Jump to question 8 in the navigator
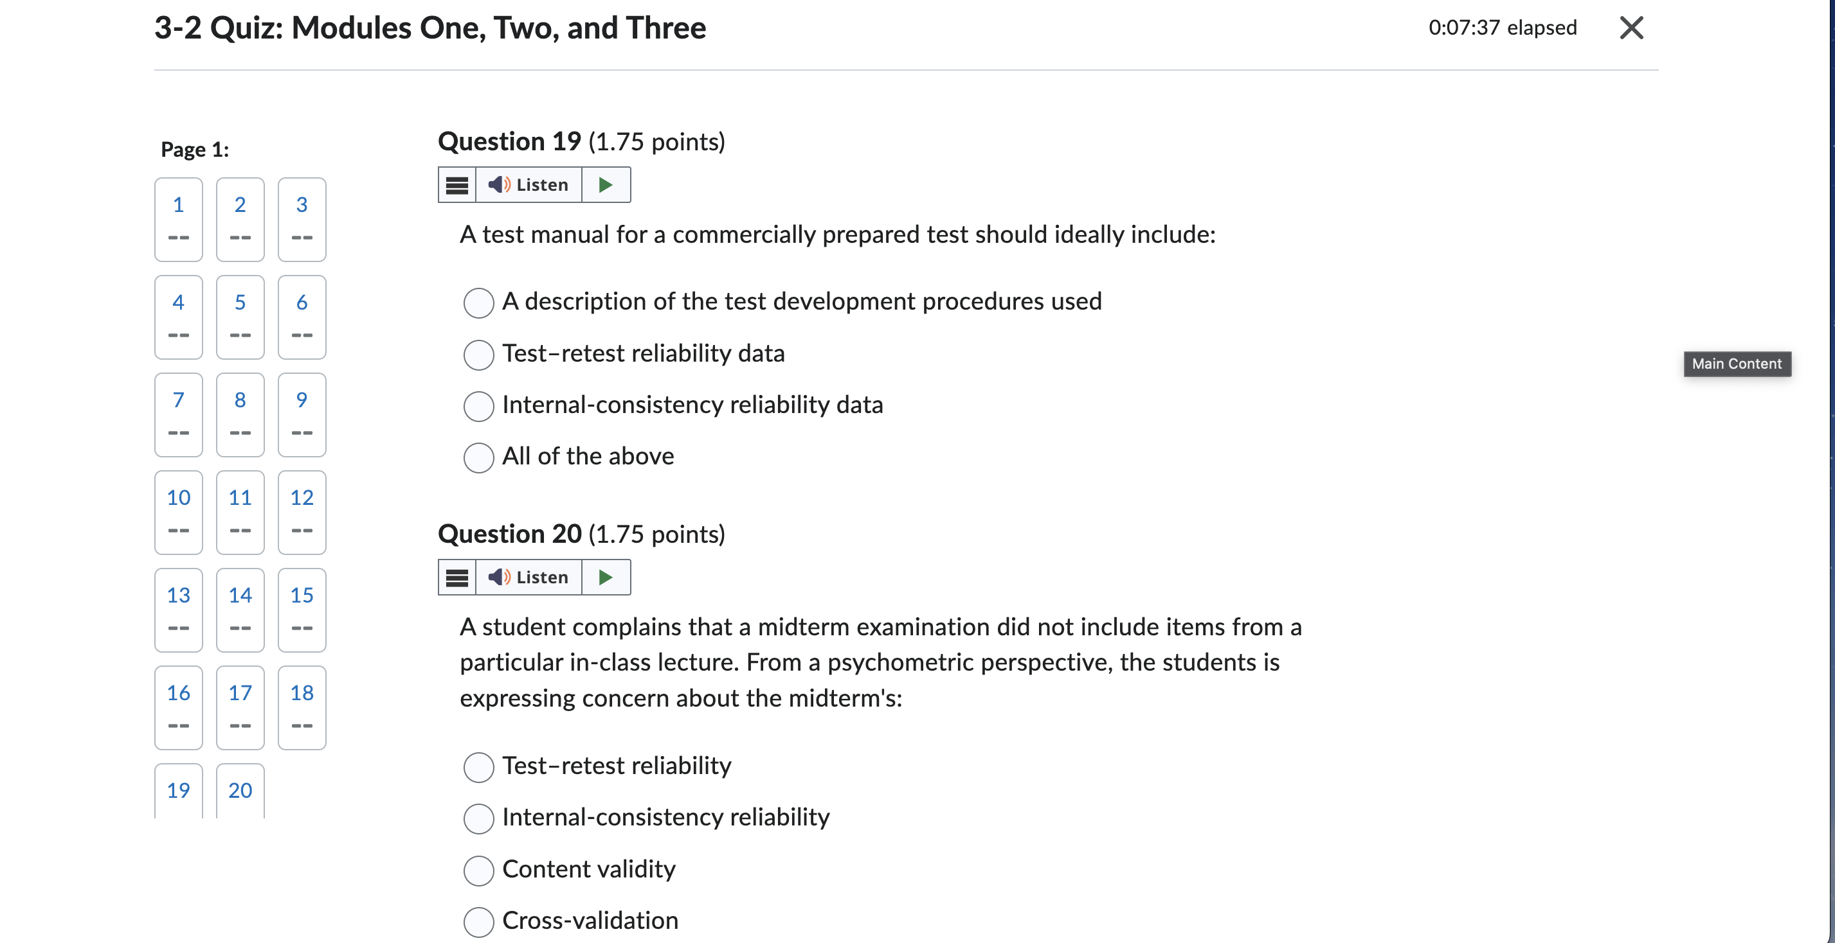 pos(240,414)
